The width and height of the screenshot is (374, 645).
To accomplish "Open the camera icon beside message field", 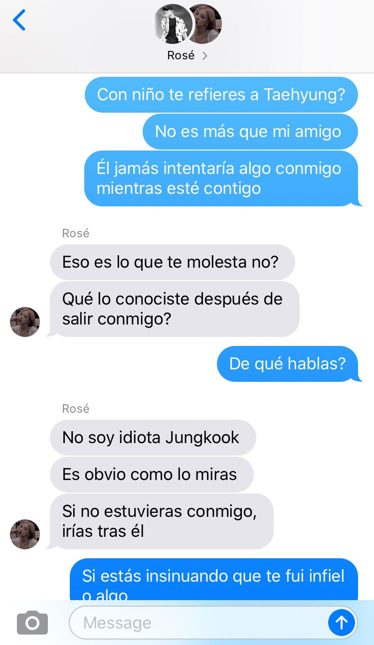I will (32, 623).
